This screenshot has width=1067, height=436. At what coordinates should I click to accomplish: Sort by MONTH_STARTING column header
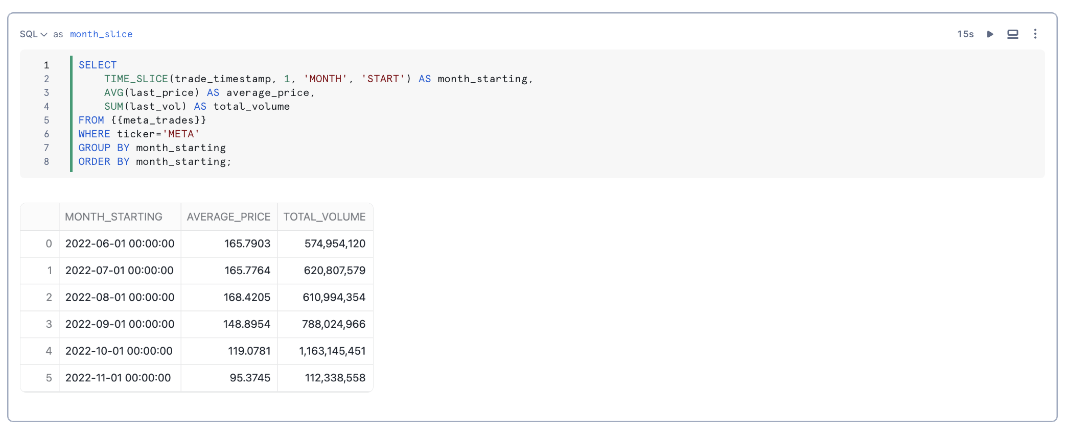click(113, 217)
